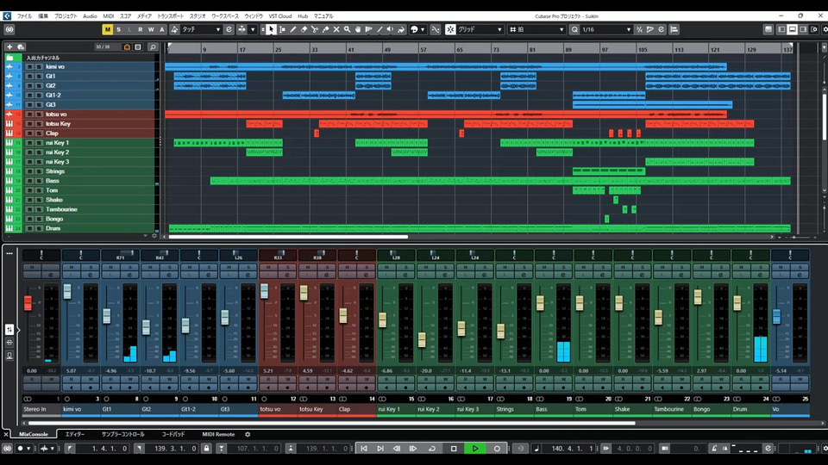The width and height of the screenshot is (828, 465).
Task: Click the Record button in transport bar
Action: coord(497,449)
